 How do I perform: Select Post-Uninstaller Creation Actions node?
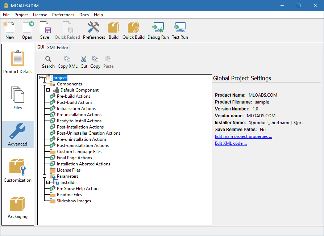click(x=89, y=133)
